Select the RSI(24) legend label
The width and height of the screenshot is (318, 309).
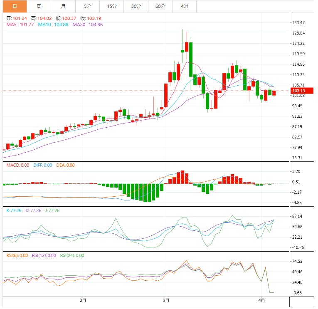pos(72,256)
